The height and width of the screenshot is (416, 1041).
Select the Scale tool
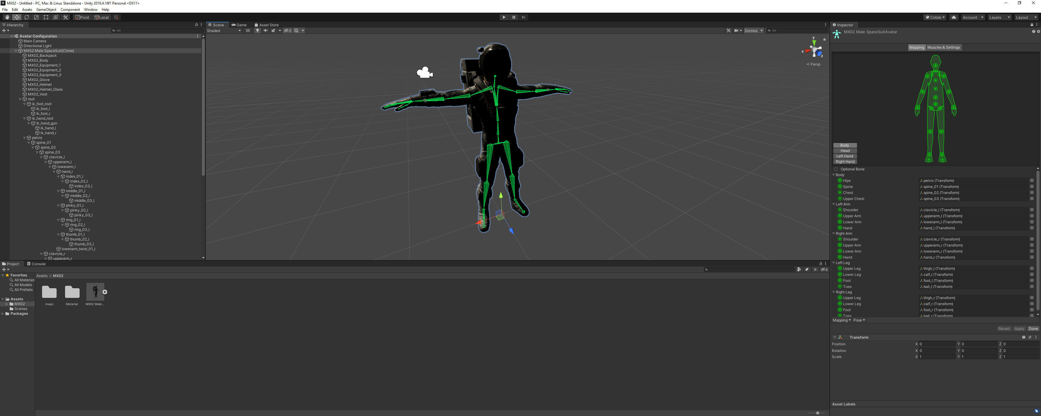pyautogui.click(x=36, y=17)
